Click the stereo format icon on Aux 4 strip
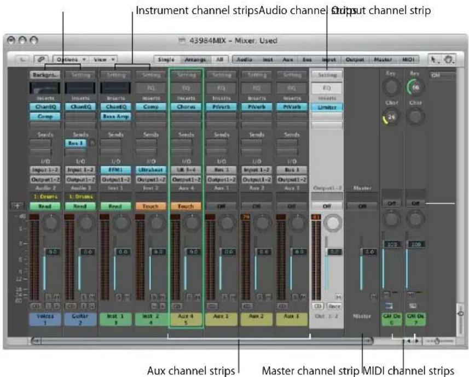Screen dimensions: 469x377 [x=177, y=306]
